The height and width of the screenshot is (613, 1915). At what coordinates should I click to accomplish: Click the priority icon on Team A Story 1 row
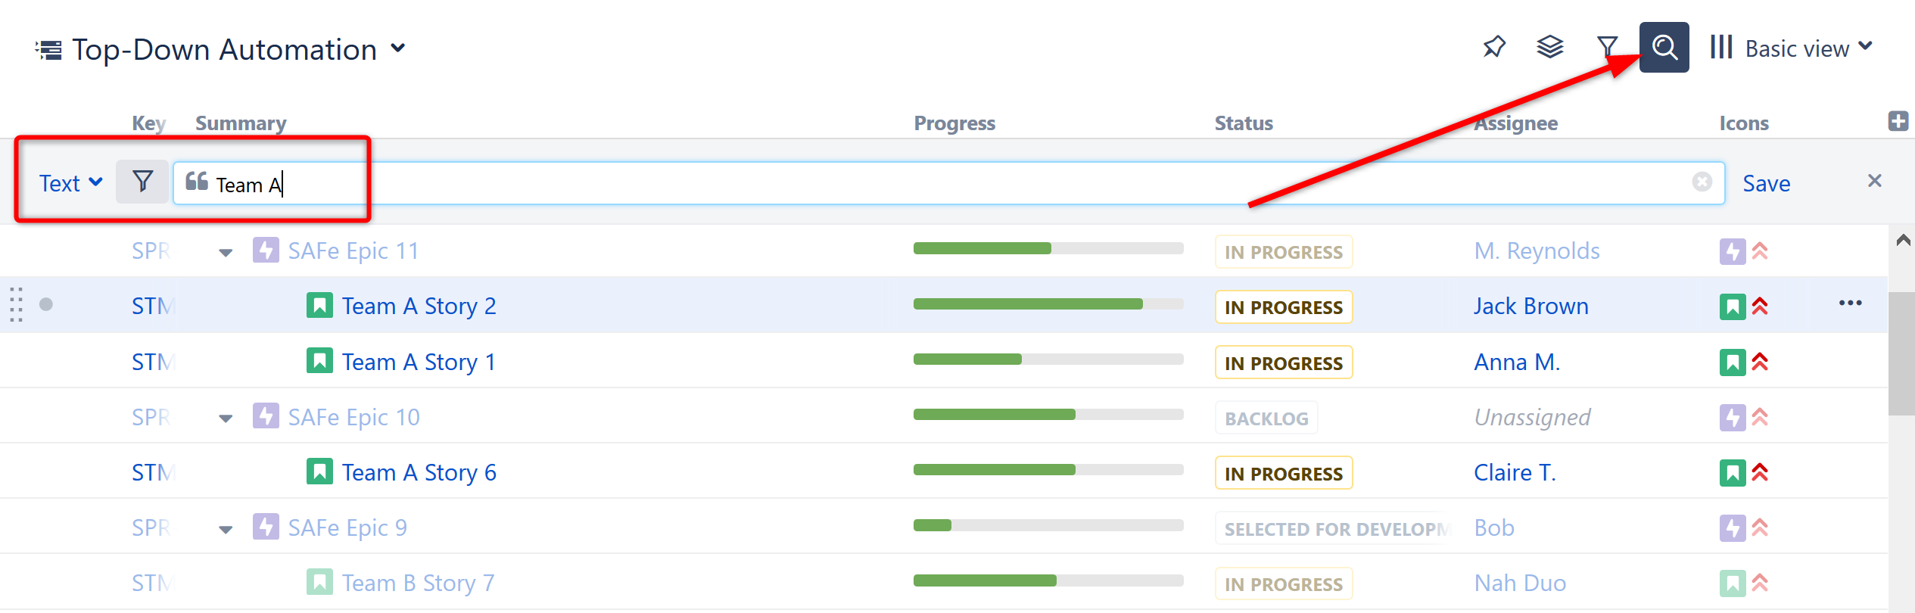pos(1760,362)
